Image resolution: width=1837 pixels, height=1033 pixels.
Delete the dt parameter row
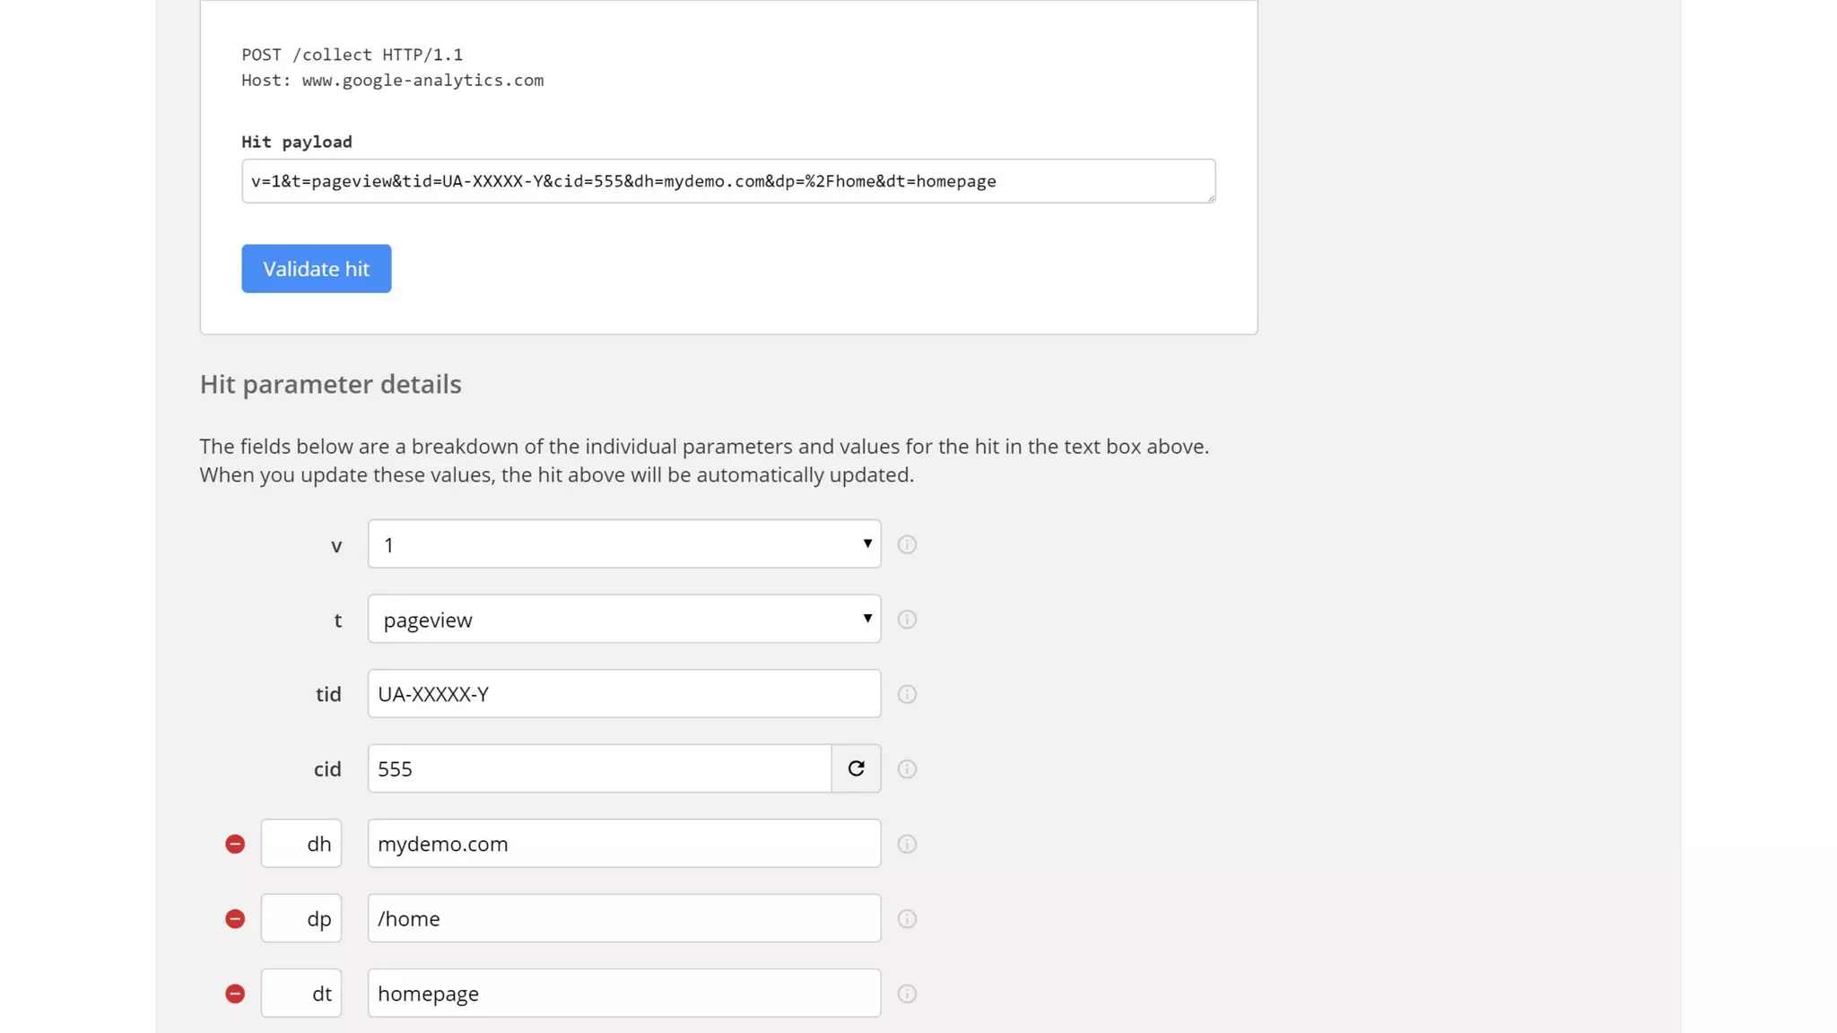click(235, 994)
